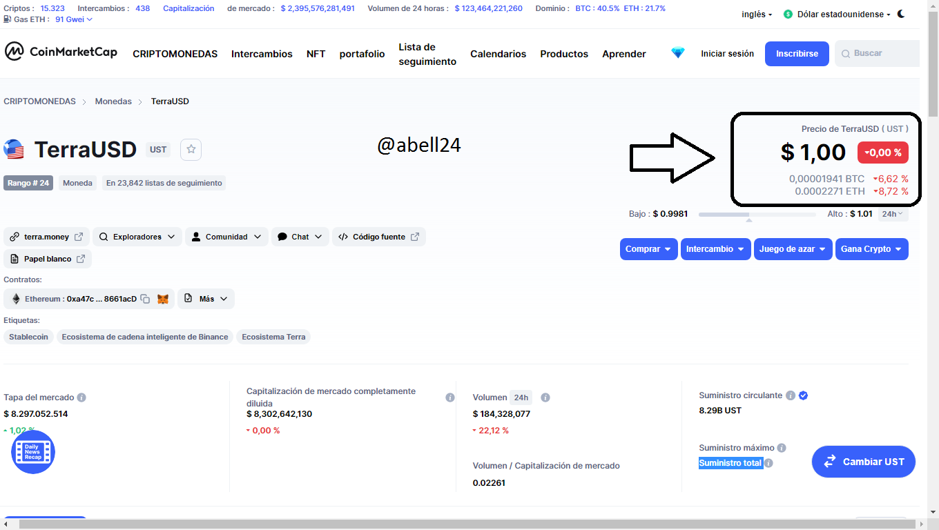Open currency selector Dólar estadounidense
939x530 pixels.
tap(837, 14)
